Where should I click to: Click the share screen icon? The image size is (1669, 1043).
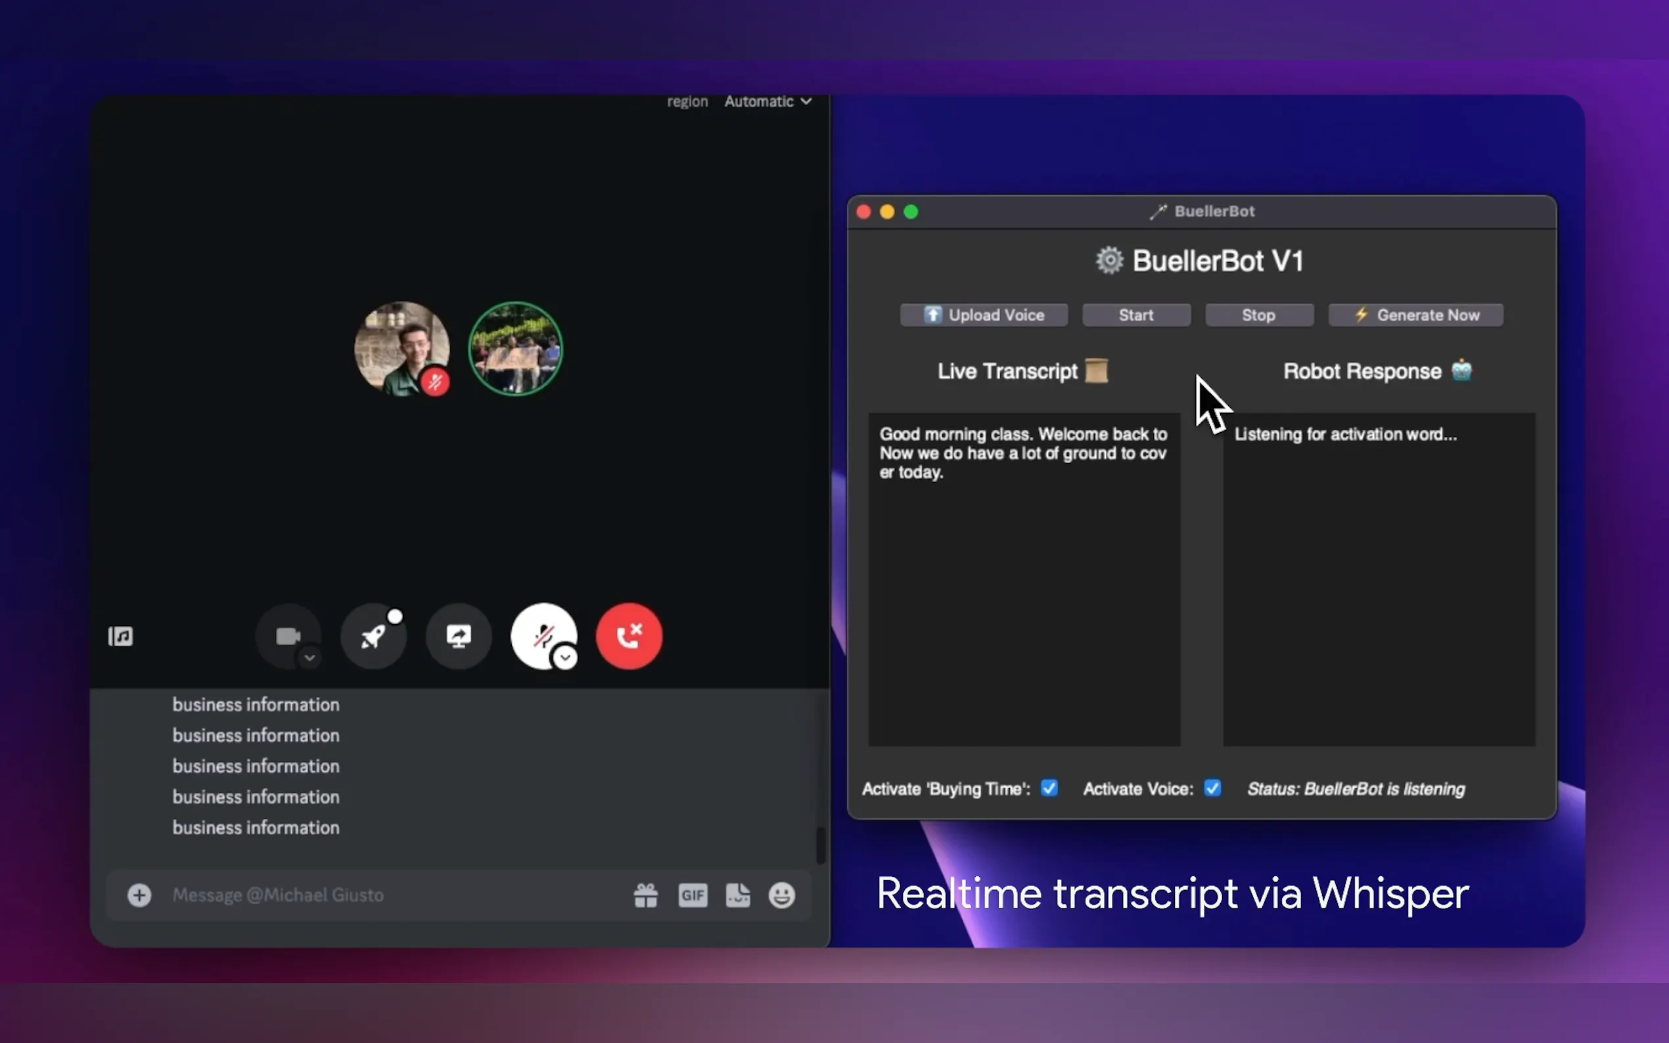coord(458,635)
